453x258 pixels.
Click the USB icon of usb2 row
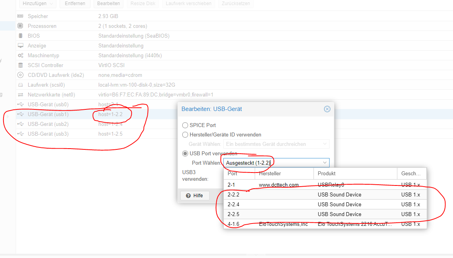click(20, 124)
